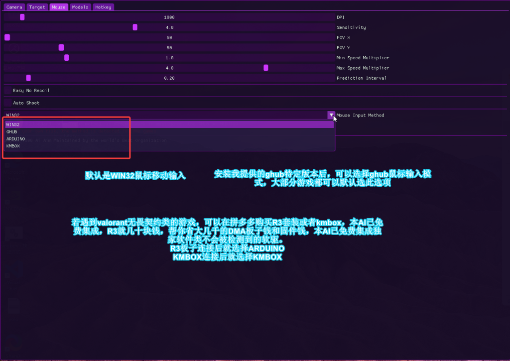510x361 pixels.
Task: Click the Min Speed Multiplier label
Action: coord(363,58)
